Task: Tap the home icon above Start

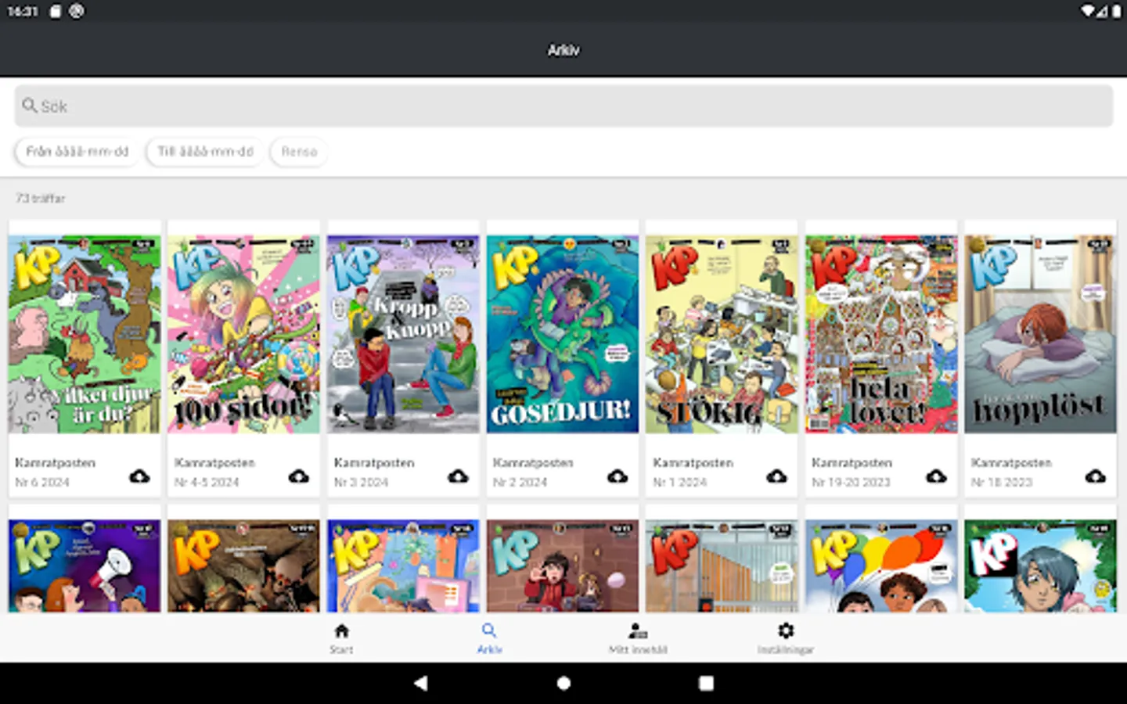Action: (x=341, y=629)
